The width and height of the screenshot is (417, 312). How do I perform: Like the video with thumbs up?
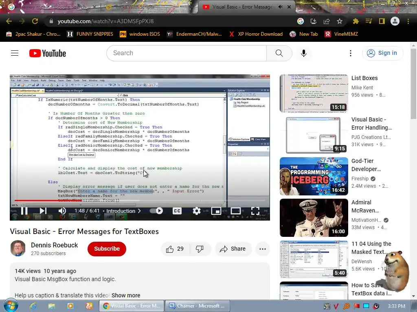(x=175, y=249)
